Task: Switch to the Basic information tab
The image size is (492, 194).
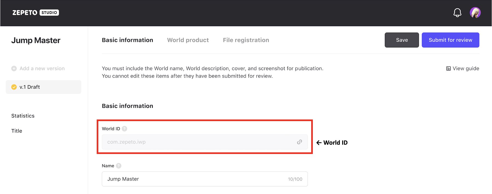Action: coord(127,40)
